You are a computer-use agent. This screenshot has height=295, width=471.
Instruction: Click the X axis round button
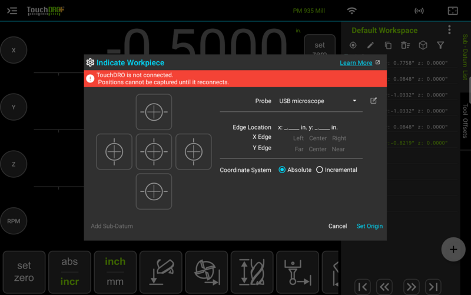[x=14, y=50]
